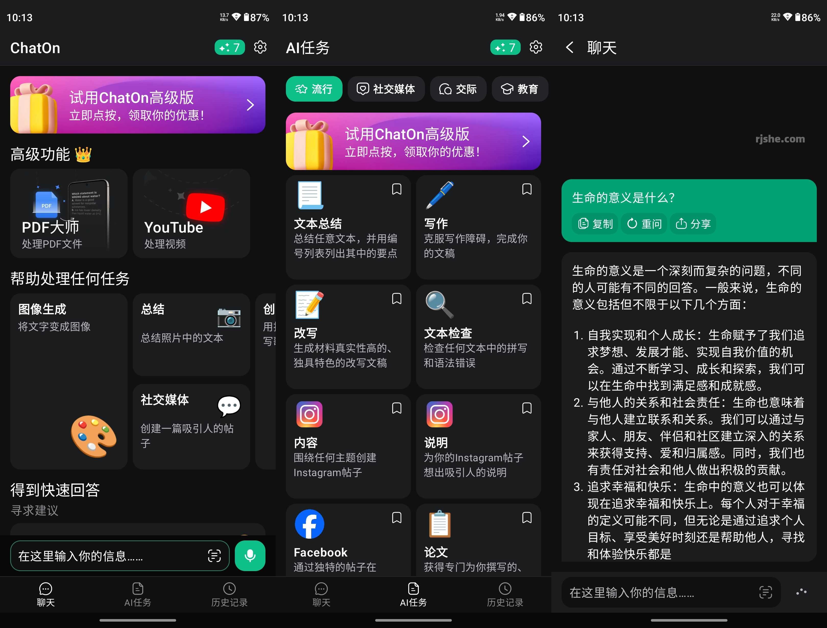Select the 流行 category chip
This screenshot has width=827, height=628.
point(314,89)
